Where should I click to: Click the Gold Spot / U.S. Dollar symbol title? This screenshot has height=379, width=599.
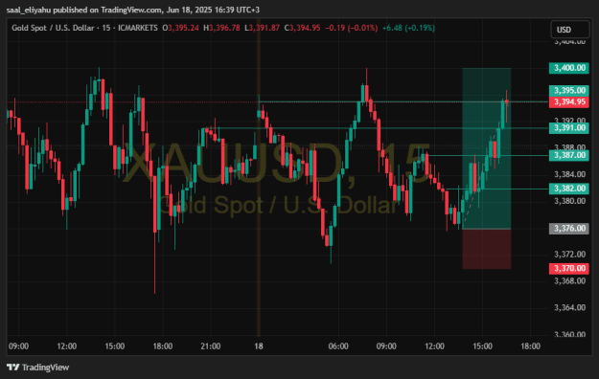point(53,28)
